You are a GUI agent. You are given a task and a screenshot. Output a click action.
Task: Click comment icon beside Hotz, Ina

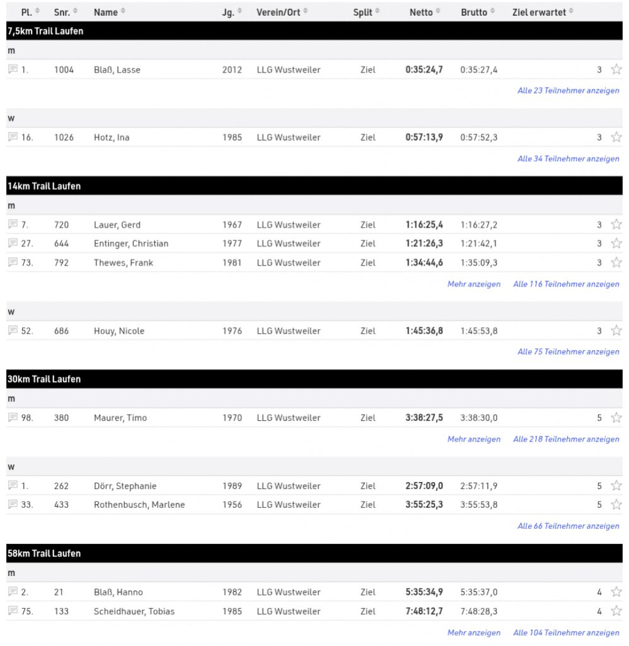tap(13, 138)
